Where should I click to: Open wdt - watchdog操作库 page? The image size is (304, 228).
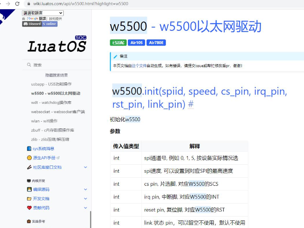(51, 102)
